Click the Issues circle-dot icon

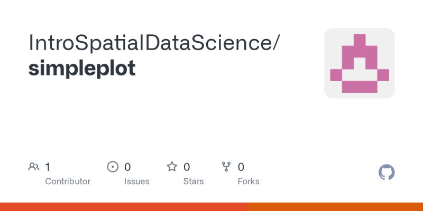coord(113,167)
